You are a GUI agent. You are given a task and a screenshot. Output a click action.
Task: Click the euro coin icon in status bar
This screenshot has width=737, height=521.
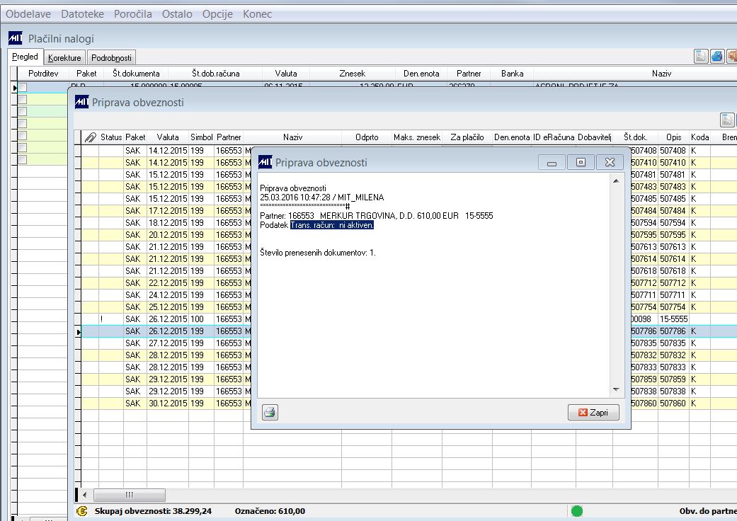[82, 510]
